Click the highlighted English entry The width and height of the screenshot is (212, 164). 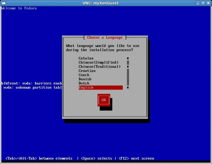100,88
